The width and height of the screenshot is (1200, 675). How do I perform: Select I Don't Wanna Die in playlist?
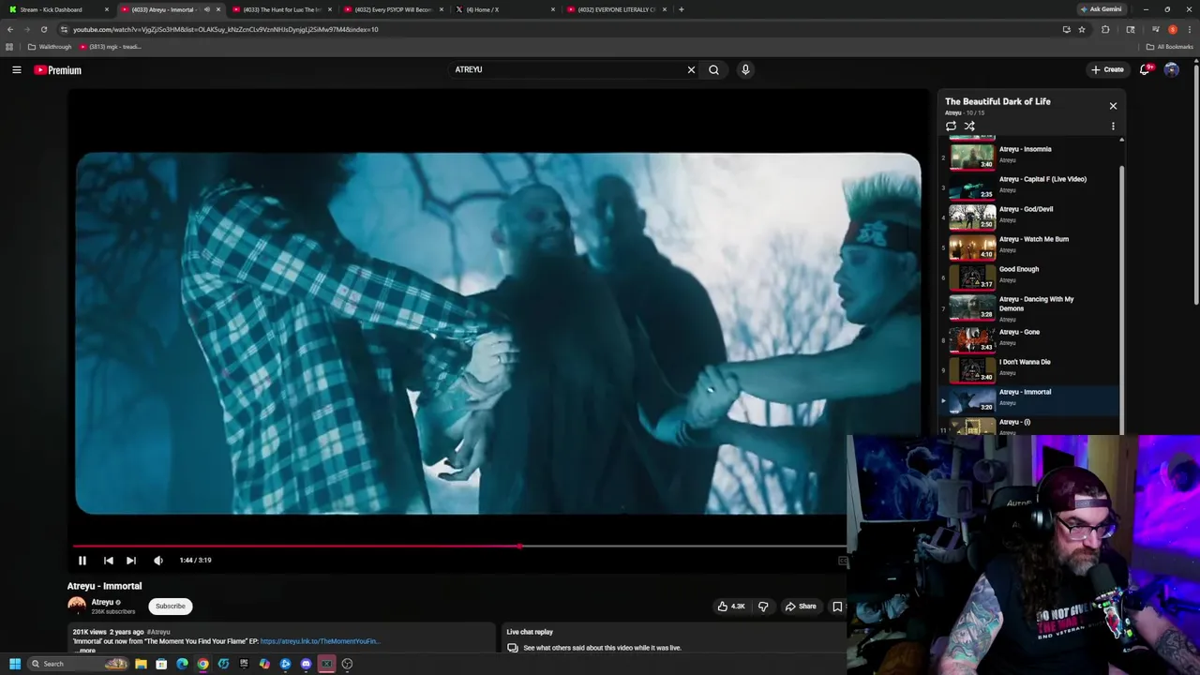tap(1029, 367)
